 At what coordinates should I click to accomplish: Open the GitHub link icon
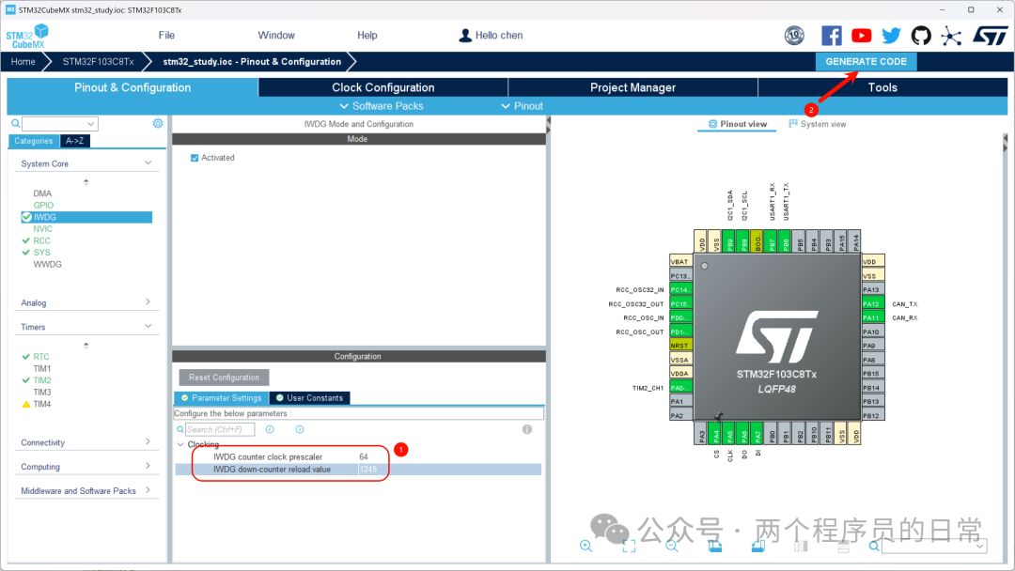point(921,36)
